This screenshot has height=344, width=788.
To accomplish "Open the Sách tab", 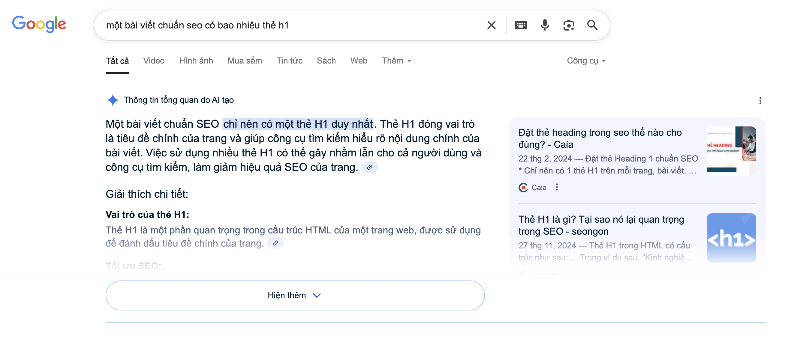I will point(326,61).
